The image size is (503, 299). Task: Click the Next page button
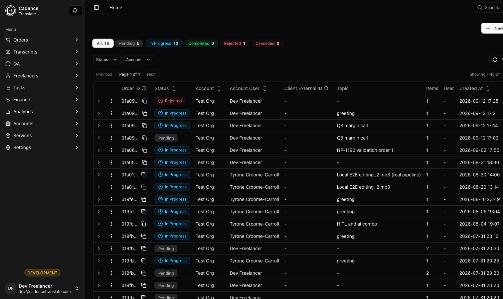click(151, 74)
